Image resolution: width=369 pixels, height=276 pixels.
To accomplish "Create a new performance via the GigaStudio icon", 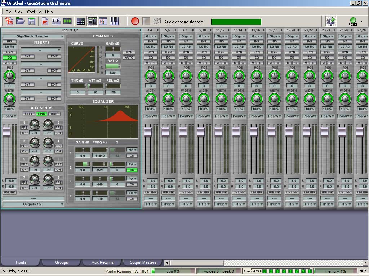I will [x=8, y=21].
